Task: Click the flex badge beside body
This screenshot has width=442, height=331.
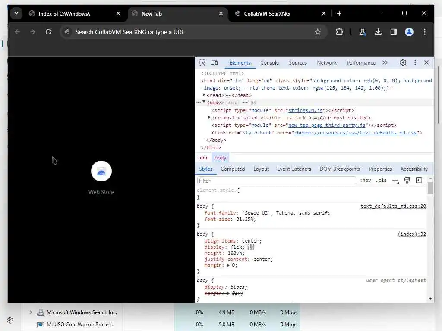Action: 232,103
